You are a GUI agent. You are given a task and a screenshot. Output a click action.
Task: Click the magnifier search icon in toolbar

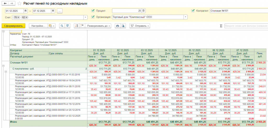(x=62, y=26)
